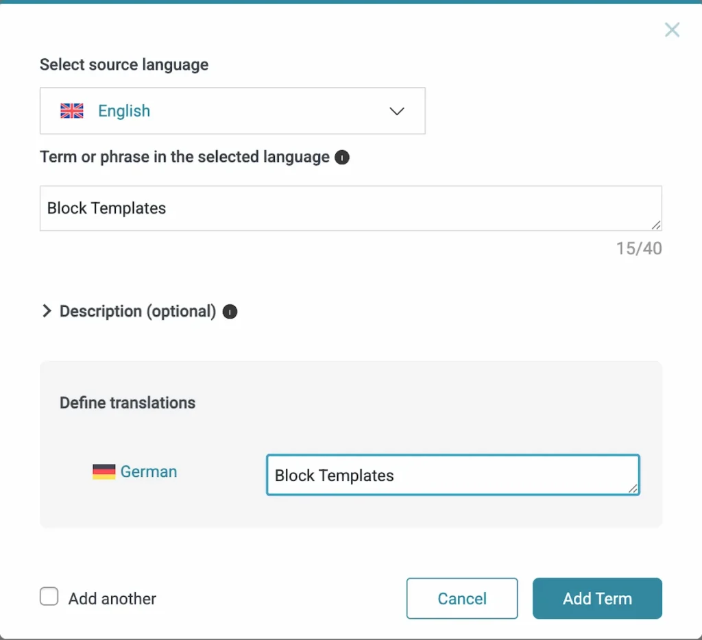Click the German flag icon
Screen dimensions: 702x640
point(104,471)
